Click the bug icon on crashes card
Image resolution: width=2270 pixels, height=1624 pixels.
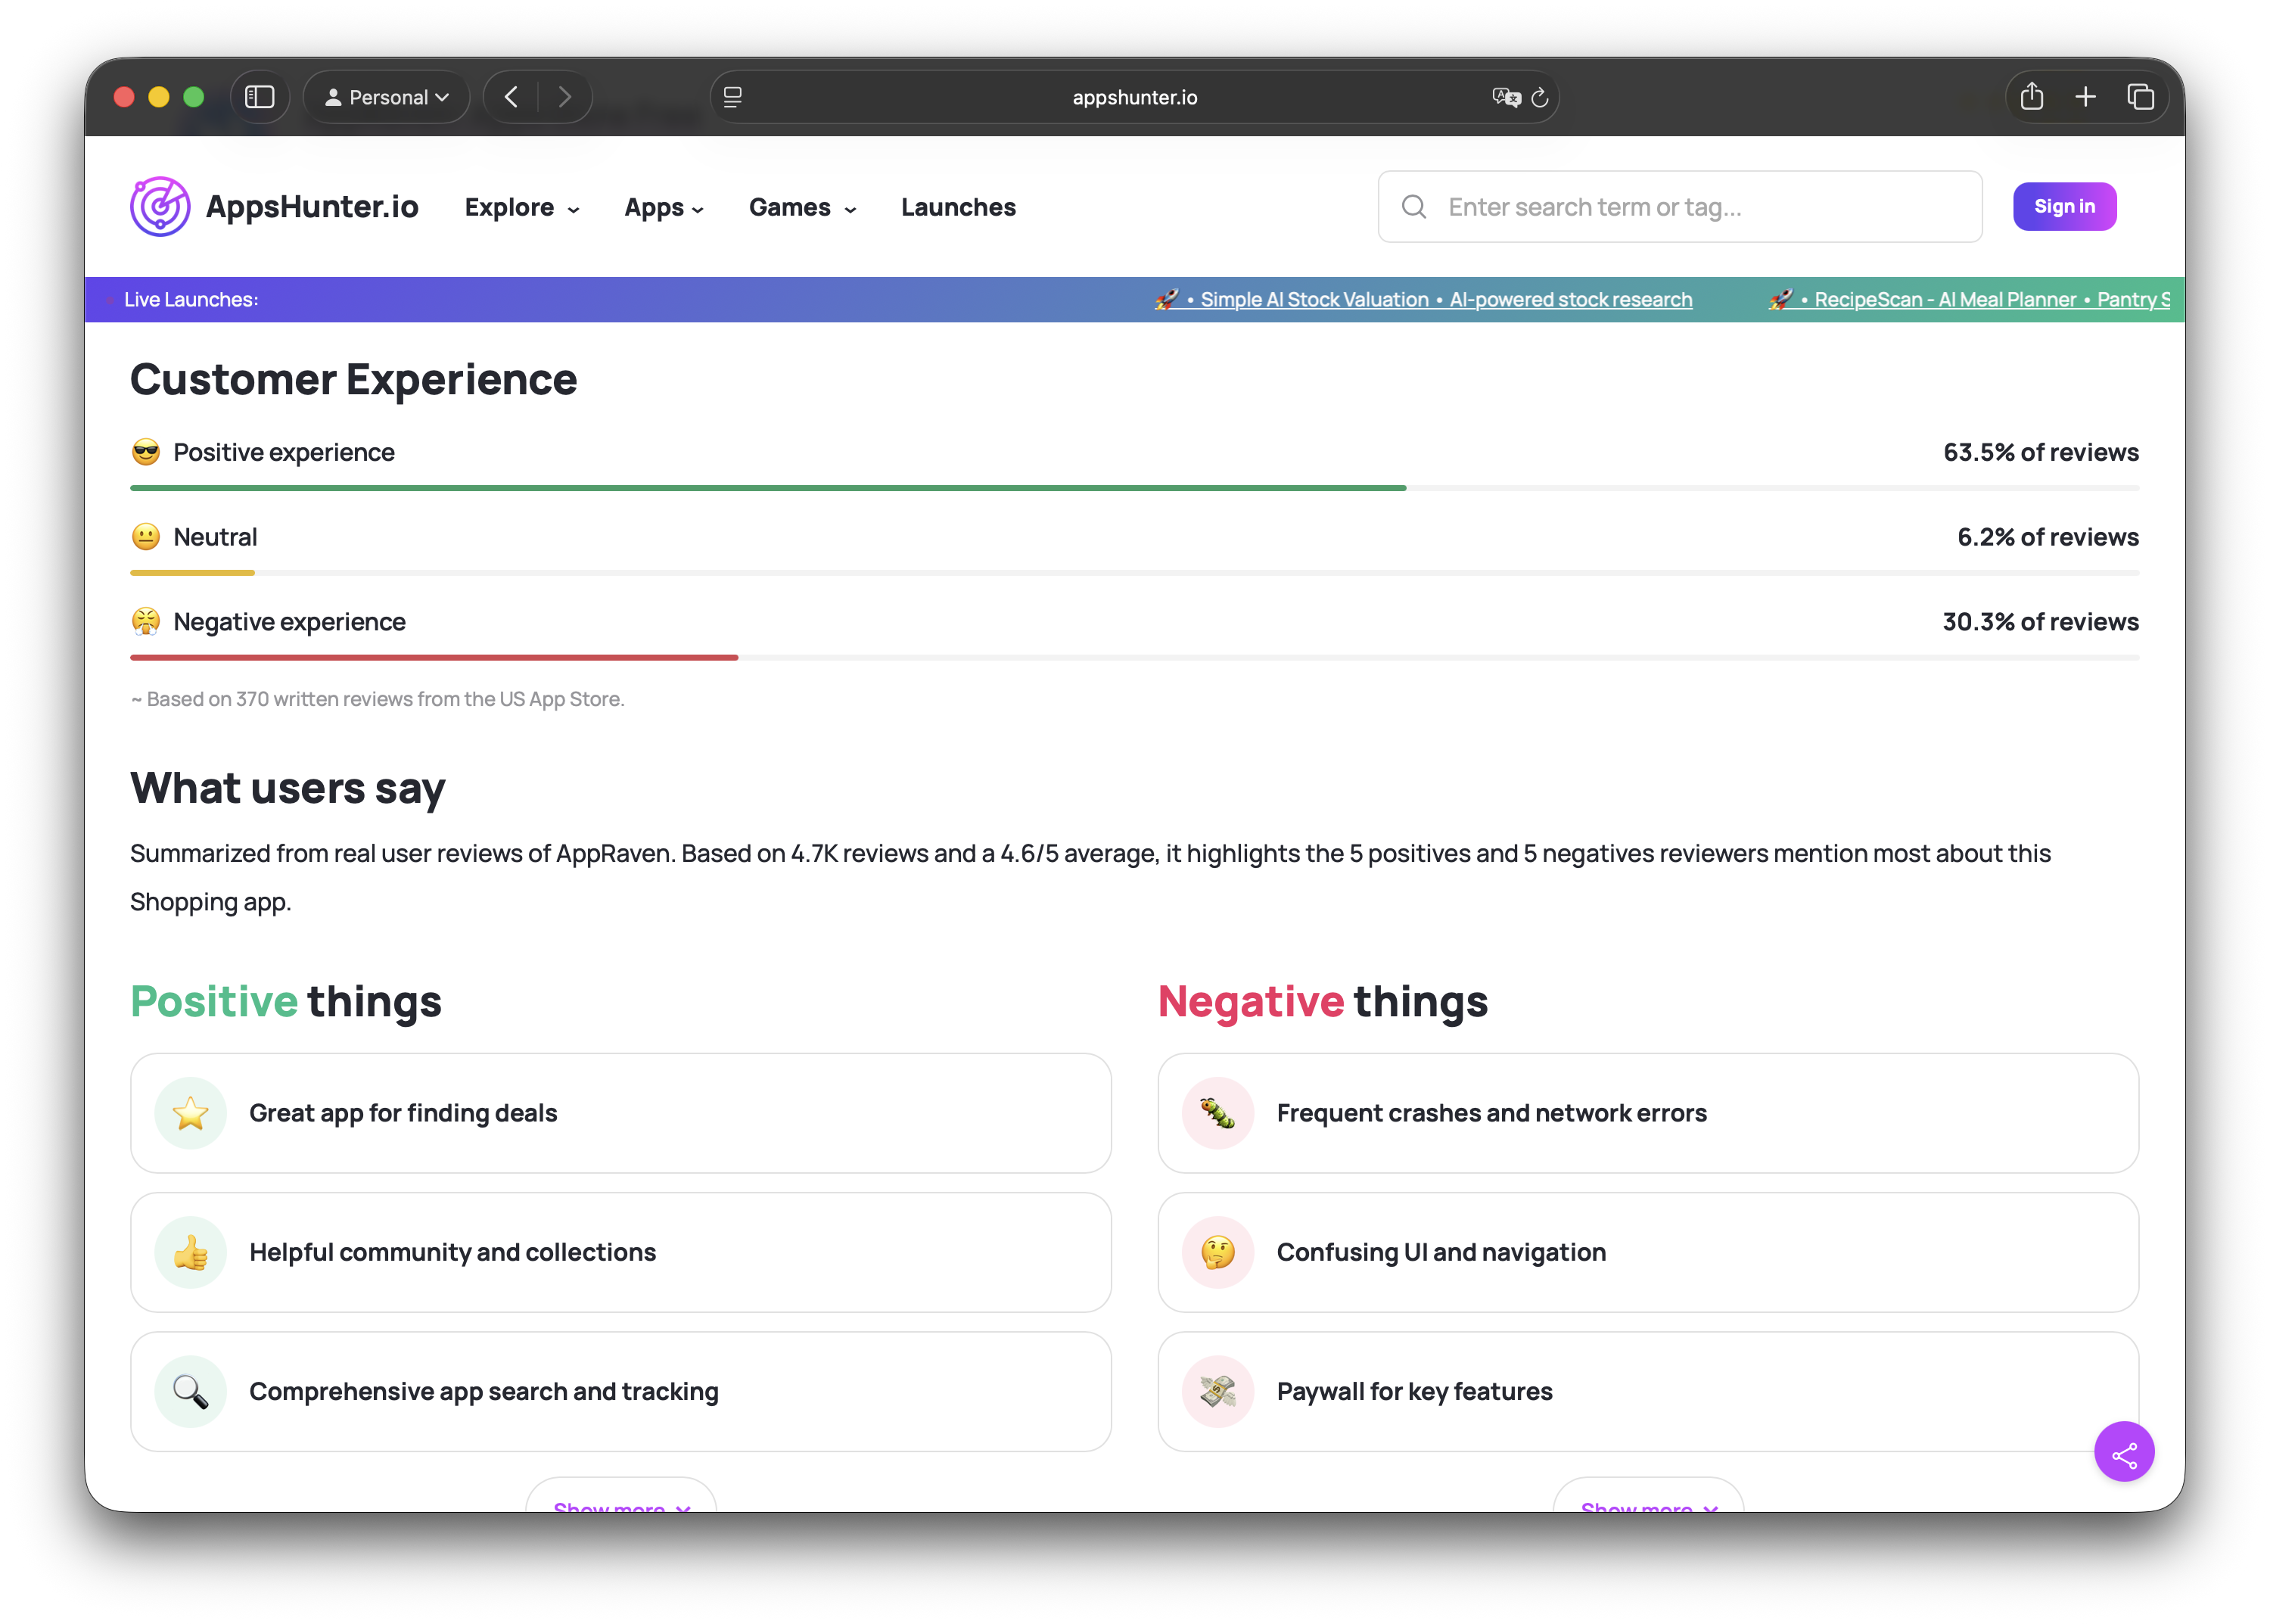click(1218, 1113)
